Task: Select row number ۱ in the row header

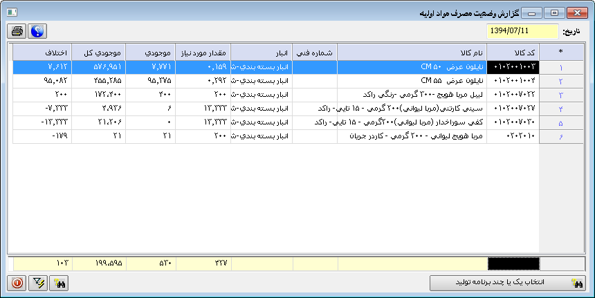Action: pos(561,68)
